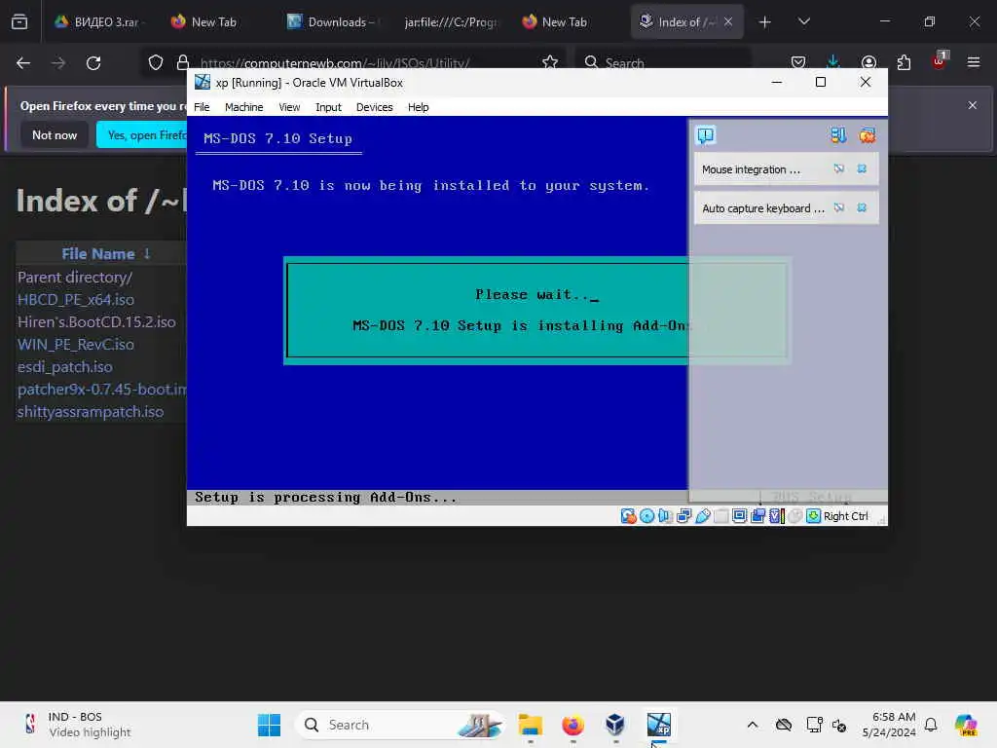This screenshot has width=997, height=748.
Task: Open the WIN_PE_RevC.iso link
Action: pos(76,344)
